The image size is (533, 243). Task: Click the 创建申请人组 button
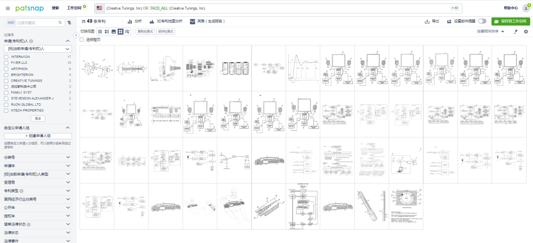point(38,136)
